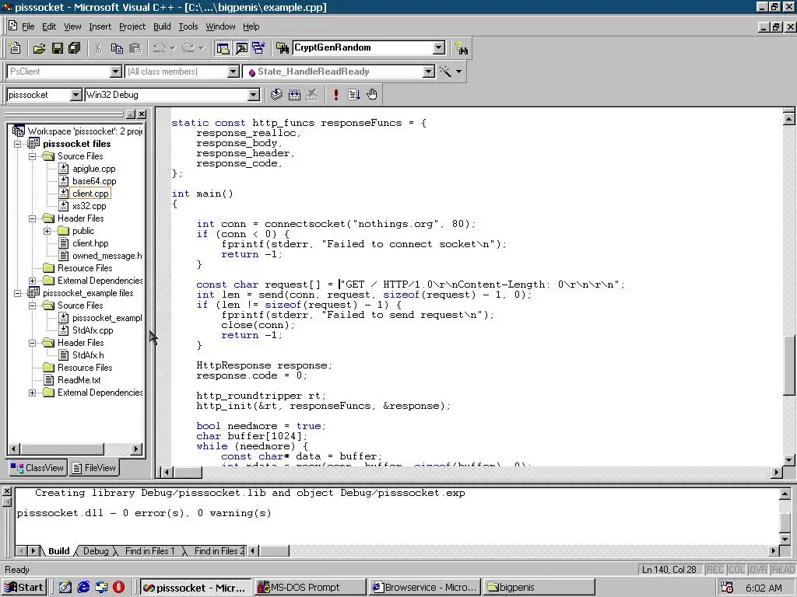Click the workspace tree horizontal scroll right arrow
The height and width of the screenshot is (597, 797).
[x=135, y=449]
